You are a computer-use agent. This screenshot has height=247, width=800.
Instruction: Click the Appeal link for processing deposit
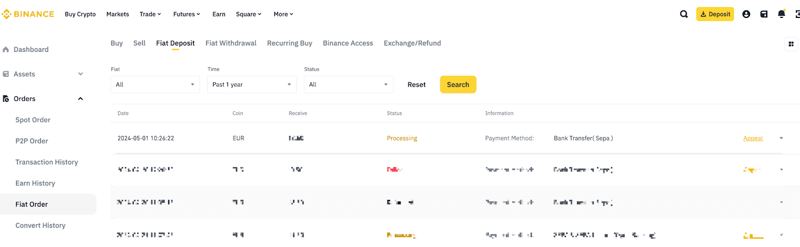tap(752, 138)
